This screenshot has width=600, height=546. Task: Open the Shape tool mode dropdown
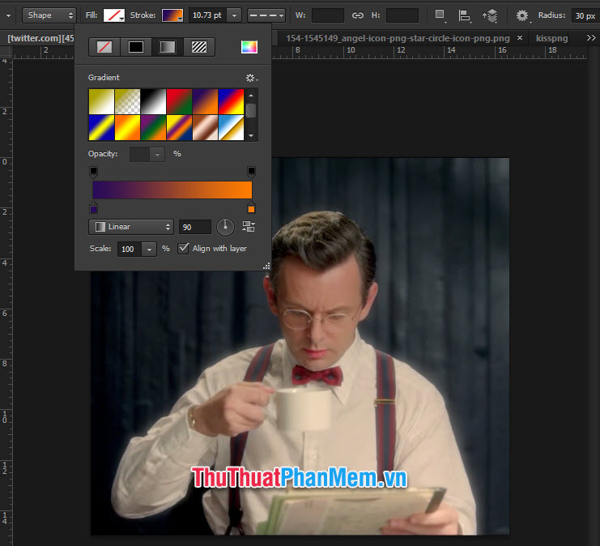(49, 15)
